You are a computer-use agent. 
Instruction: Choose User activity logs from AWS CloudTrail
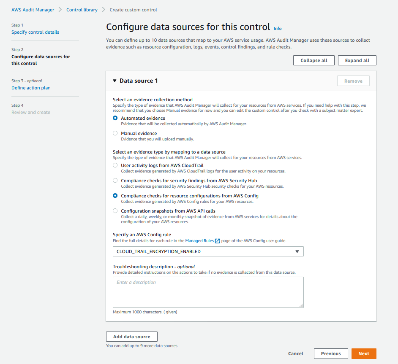pyautogui.click(x=115, y=165)
